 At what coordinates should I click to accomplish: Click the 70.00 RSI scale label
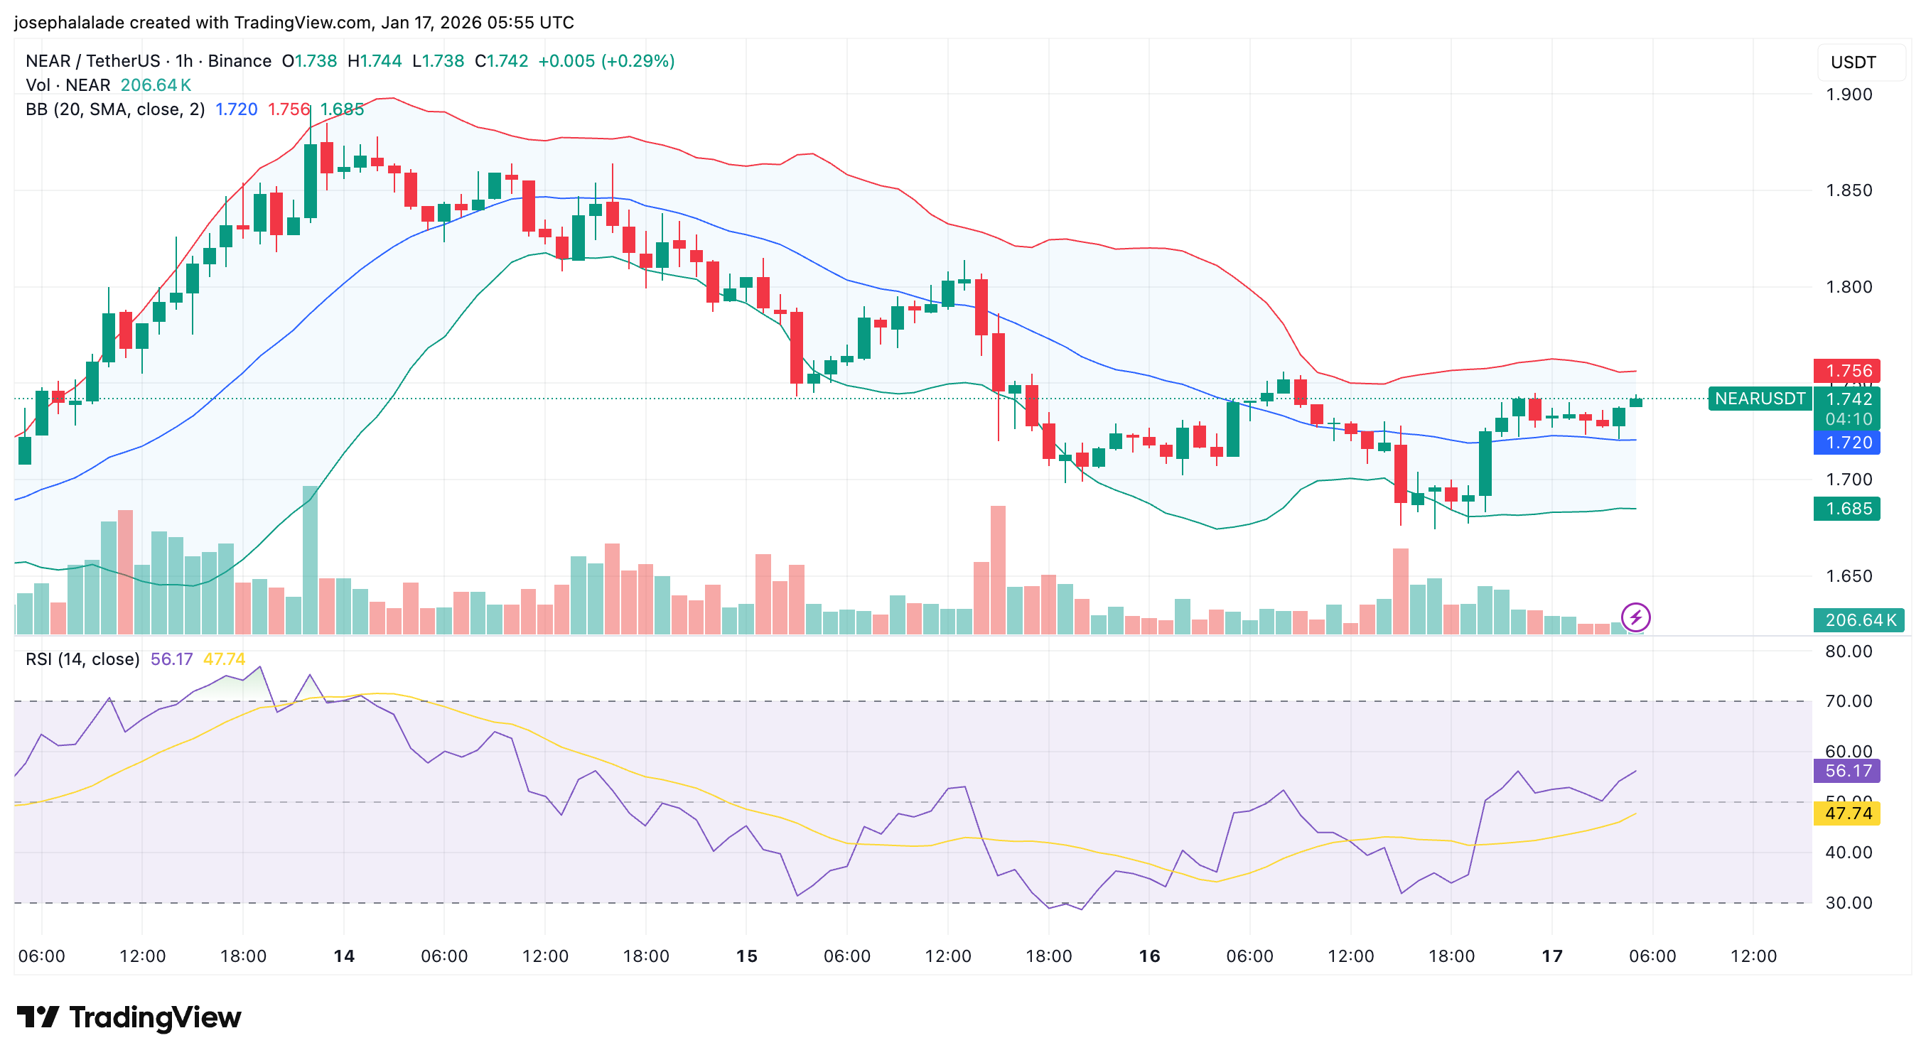click(x=1849, y=701)
